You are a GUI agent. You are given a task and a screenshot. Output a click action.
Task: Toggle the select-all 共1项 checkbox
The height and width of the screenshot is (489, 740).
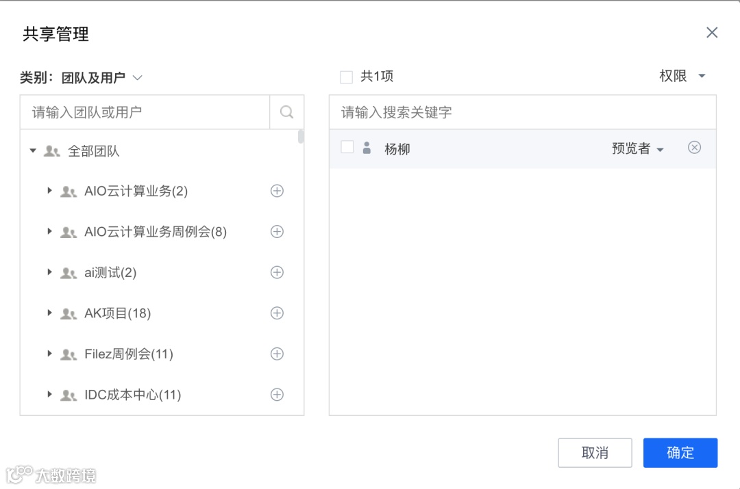tap(346, 77)
